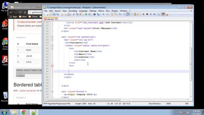204x115 pixels.
Task: Click the Windows Start button
Action: pyautogui.click(x=4, y=112)
